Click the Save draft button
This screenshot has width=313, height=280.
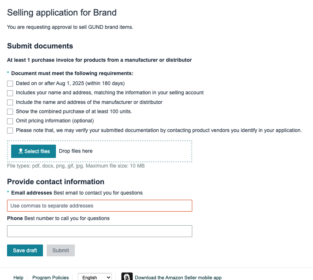(25, 250)
